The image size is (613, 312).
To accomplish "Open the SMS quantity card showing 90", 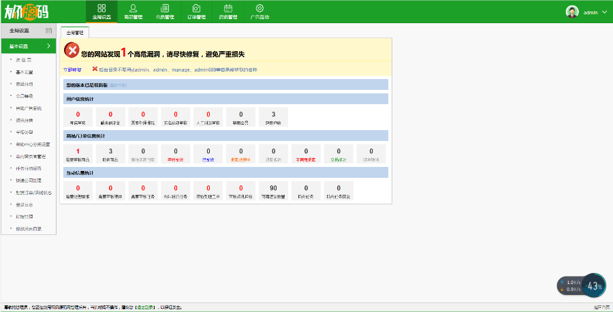I will [x=274, y=191].
